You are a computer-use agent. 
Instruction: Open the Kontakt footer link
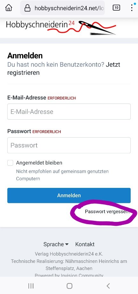tap(85, 244)
